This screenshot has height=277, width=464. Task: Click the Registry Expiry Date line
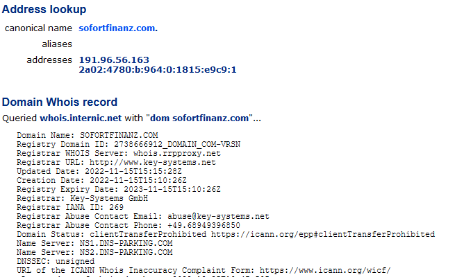(x=119, y=189)
